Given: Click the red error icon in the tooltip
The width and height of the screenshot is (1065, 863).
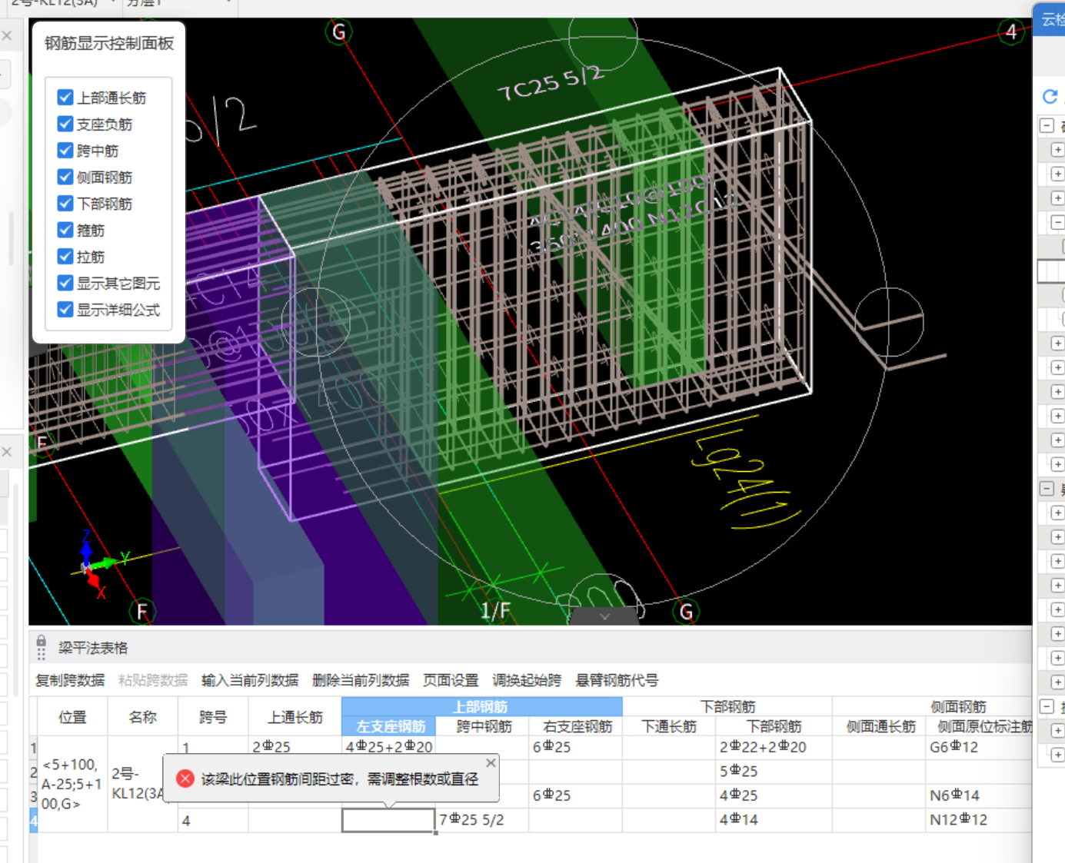Looking at the screenshot, I should 185,778.
